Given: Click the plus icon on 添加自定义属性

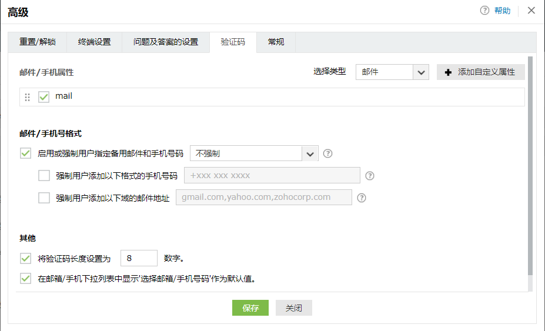Looking at the screenshot, I should (448, 72).
